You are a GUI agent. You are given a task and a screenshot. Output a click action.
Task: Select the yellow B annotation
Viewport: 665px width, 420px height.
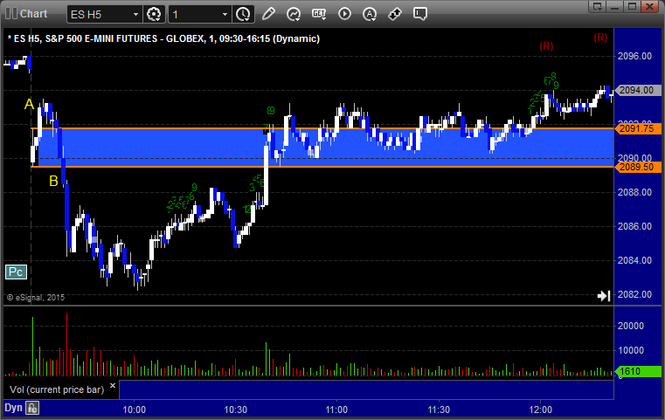[53, 181]
